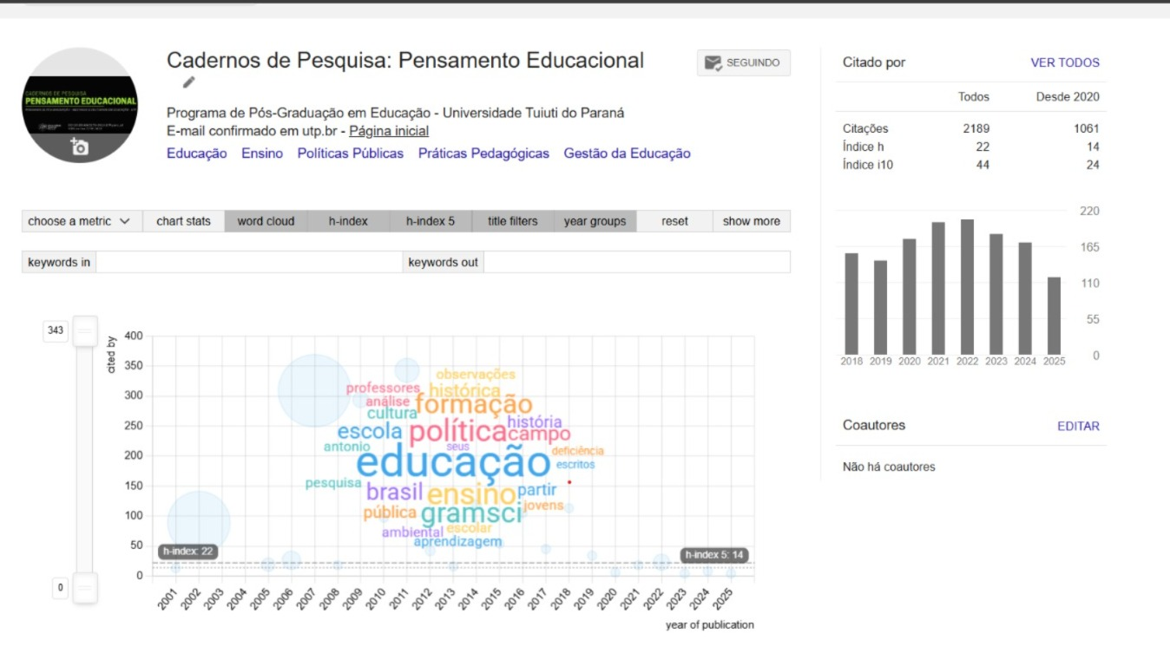The width and height of the screenshot is (1170, 653).
Task: Click the 'reset' chart button
Action: (674, 221)
